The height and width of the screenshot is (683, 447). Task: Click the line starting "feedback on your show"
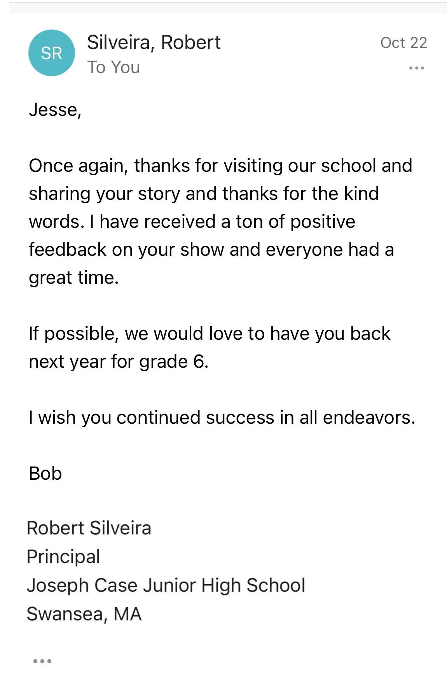(x=211, y=250)
